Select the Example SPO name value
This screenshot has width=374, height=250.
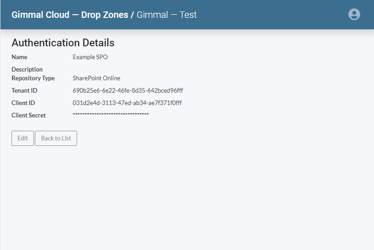tap(90, 57)
